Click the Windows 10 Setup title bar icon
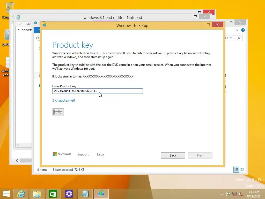The image size is (265, 199). point(45,25)
